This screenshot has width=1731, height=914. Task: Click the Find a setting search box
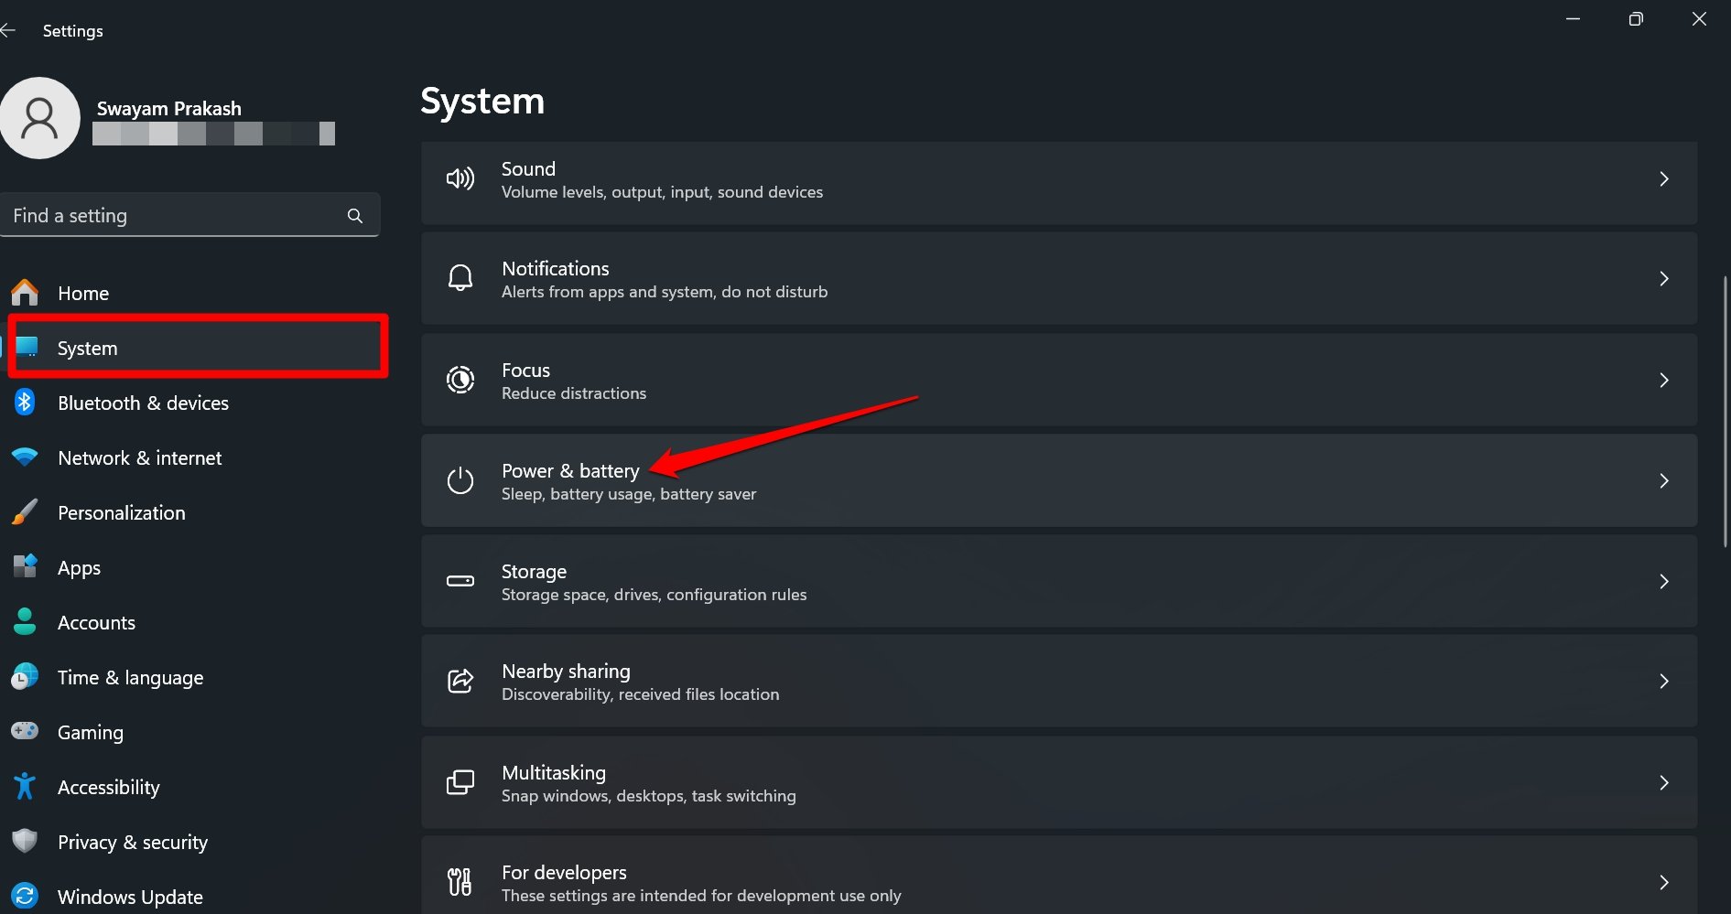click(174, 216)
